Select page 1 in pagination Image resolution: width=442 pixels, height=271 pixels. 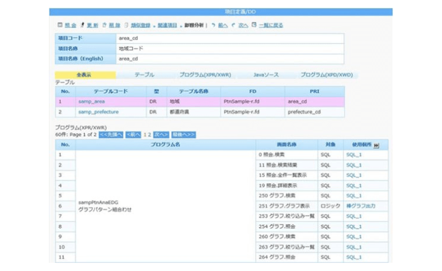point(145,135)
